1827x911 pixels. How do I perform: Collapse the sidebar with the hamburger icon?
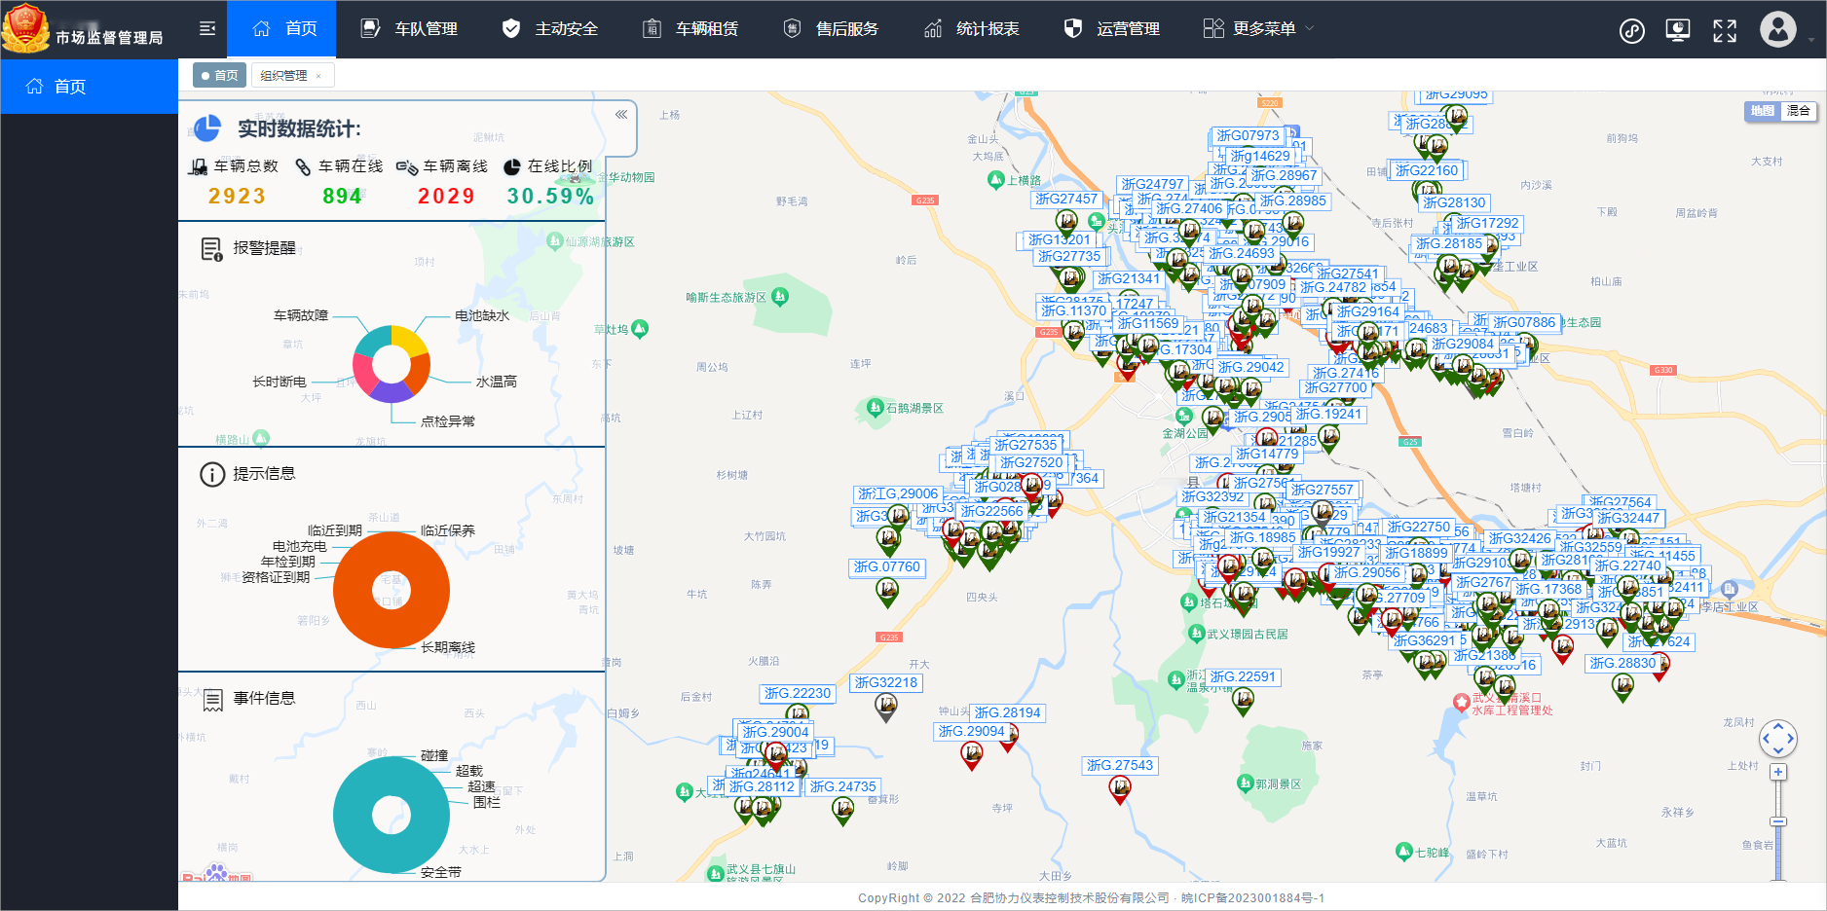tap(207, 29)
